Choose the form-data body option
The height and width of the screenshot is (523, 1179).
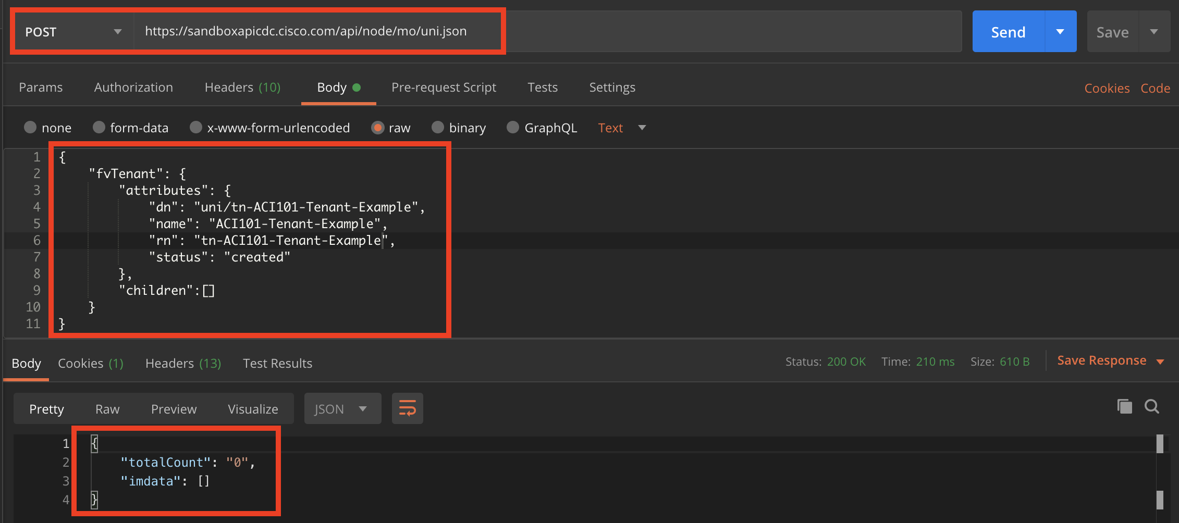tap(99, 128)
